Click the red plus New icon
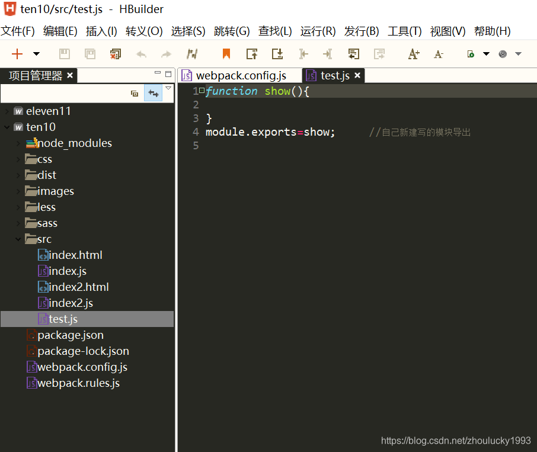The height and width of the screenshot is (452, 537). 17,54
